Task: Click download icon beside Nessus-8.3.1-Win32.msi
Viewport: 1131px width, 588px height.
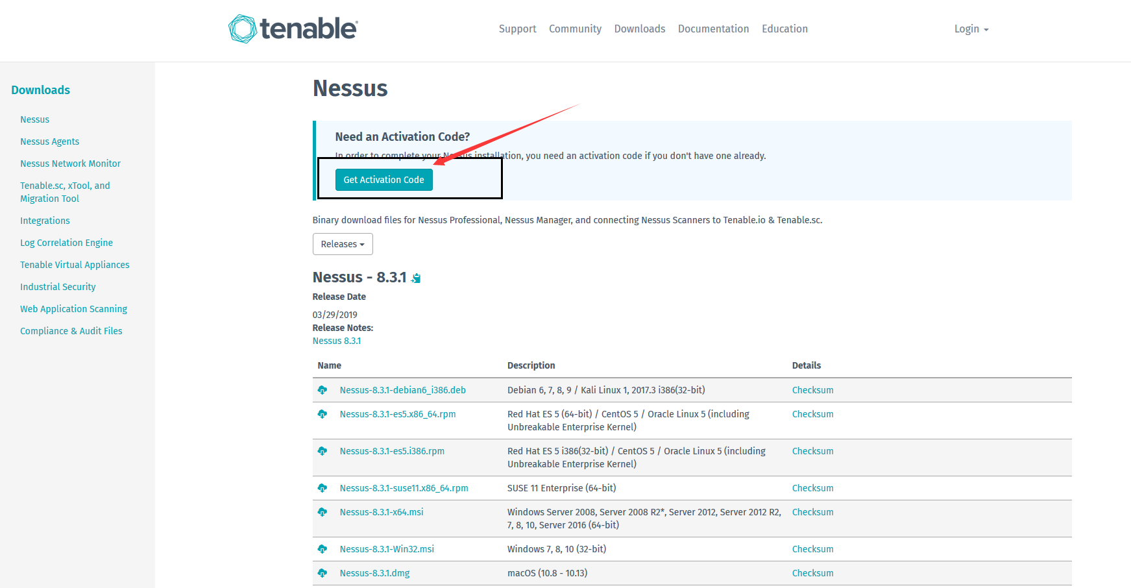Action: [322, 549]
